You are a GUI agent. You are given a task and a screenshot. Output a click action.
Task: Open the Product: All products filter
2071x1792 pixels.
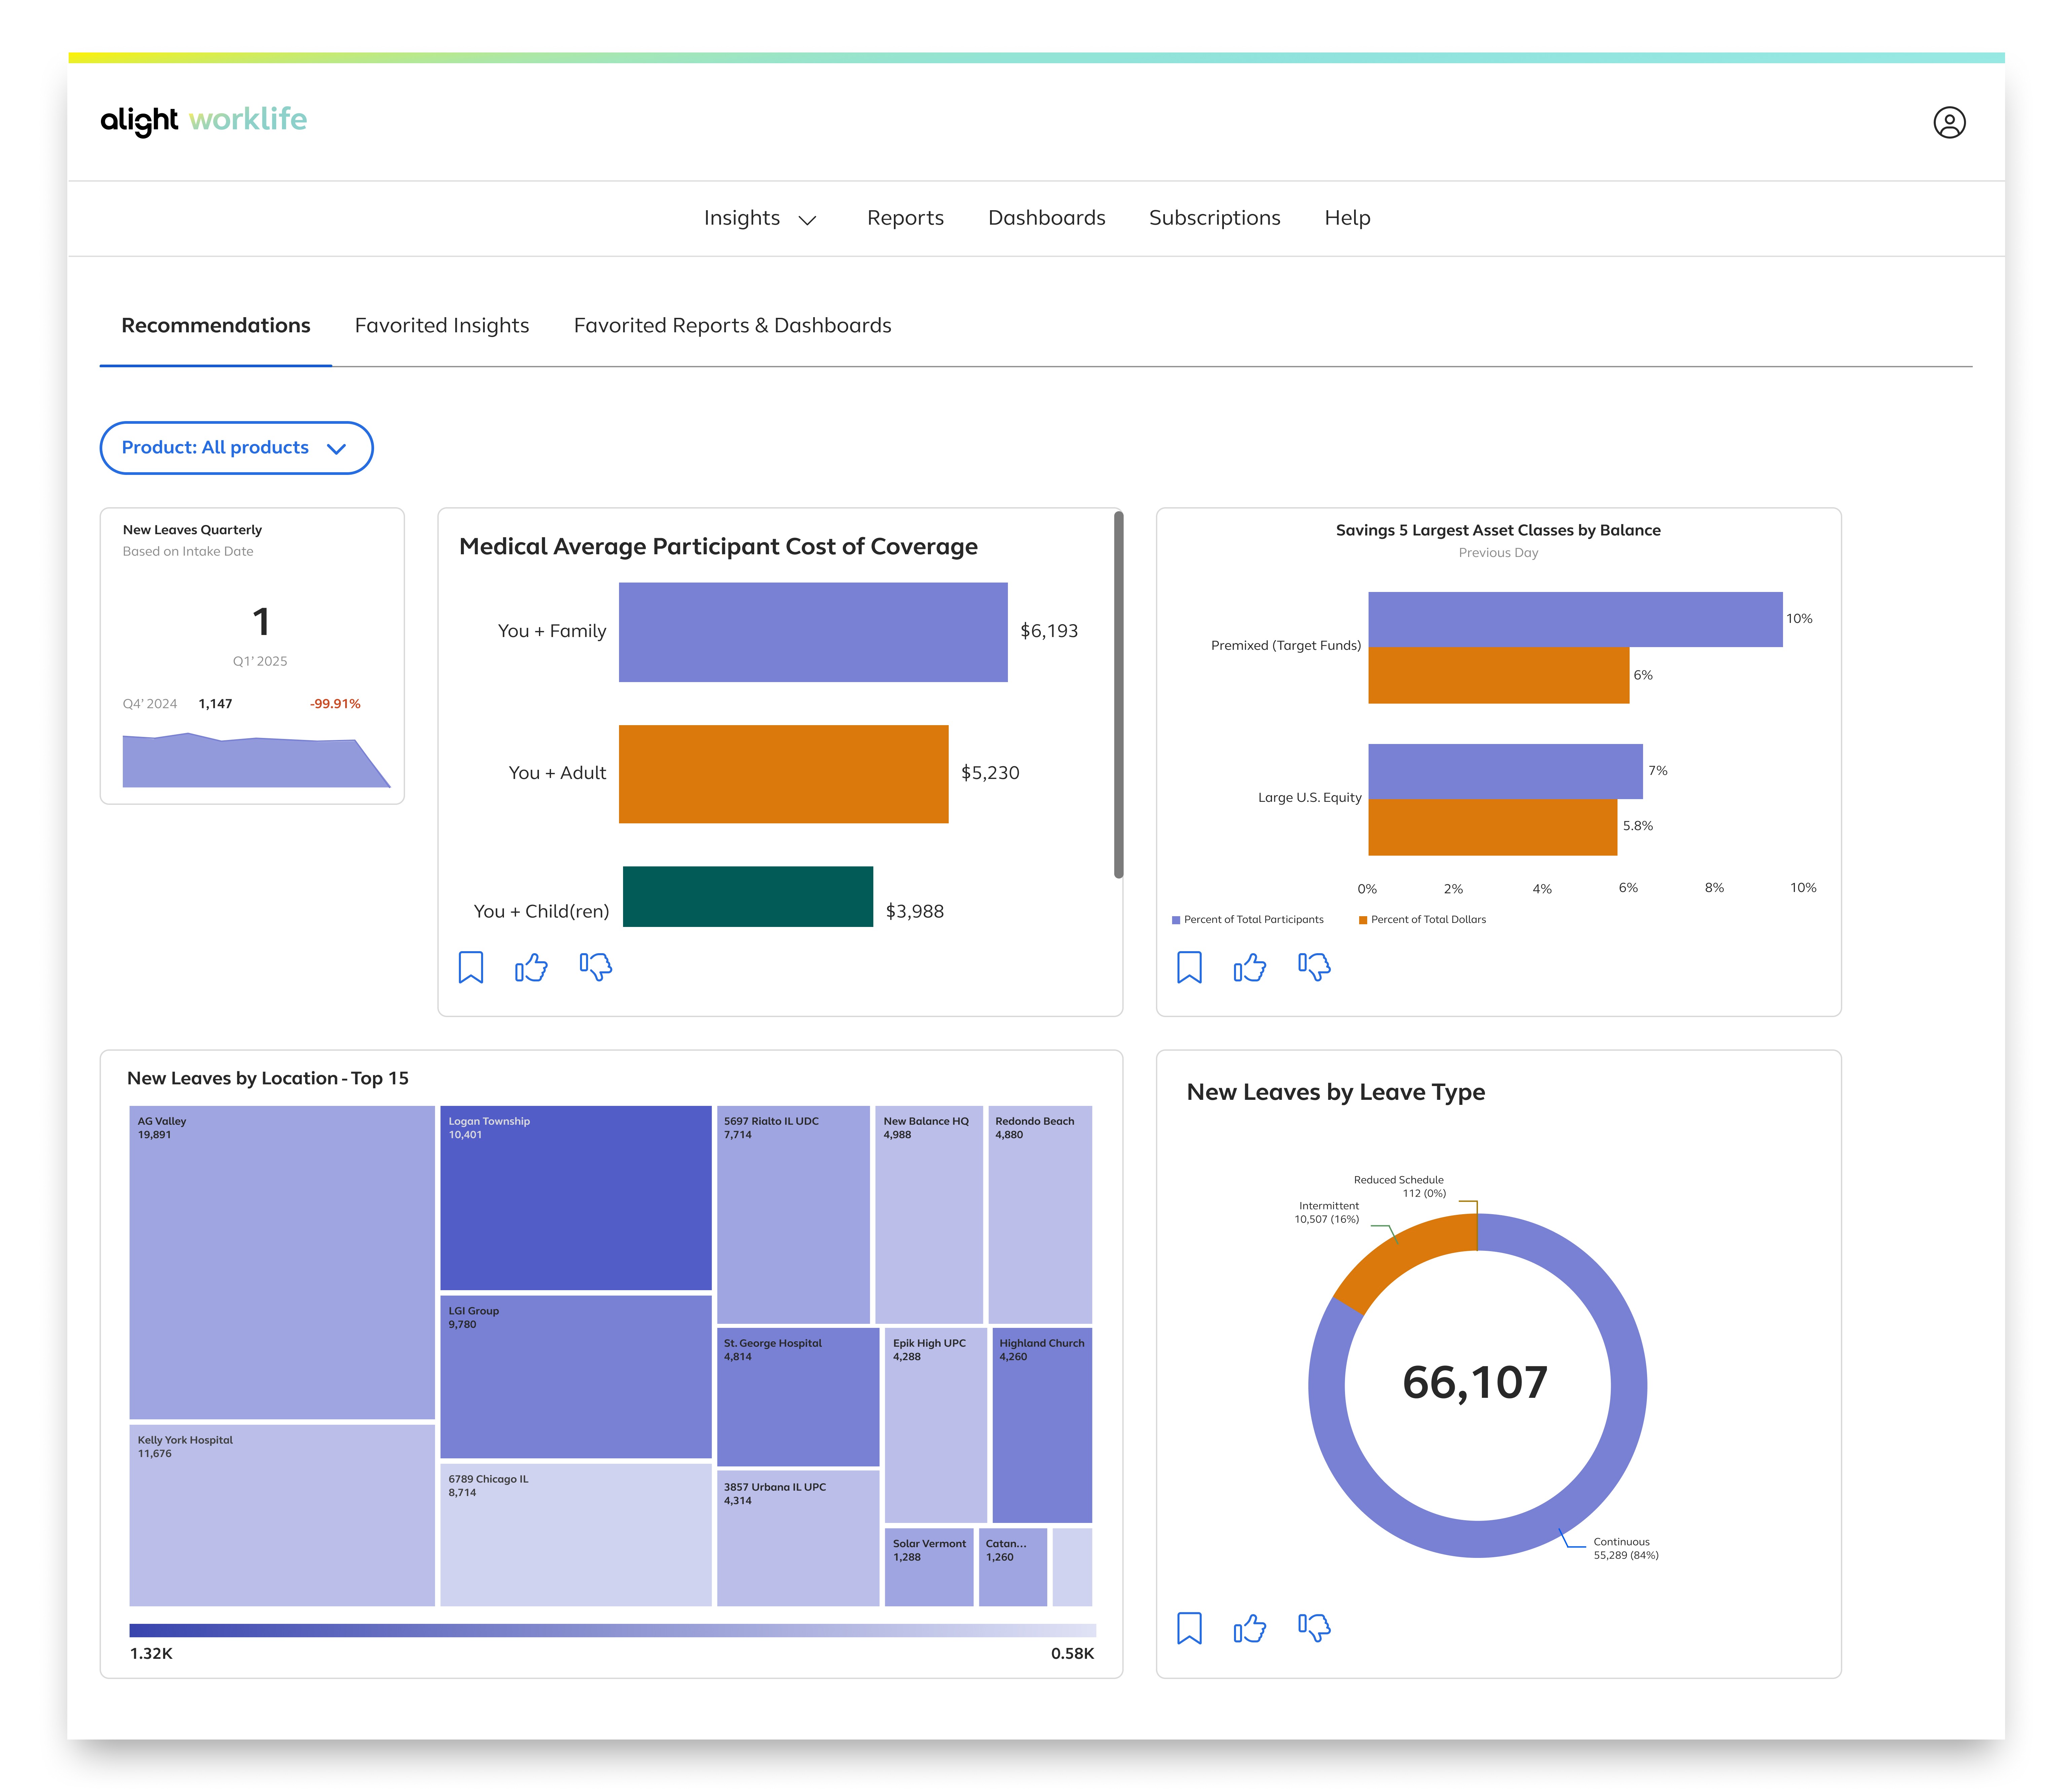[x=236, y=448]
